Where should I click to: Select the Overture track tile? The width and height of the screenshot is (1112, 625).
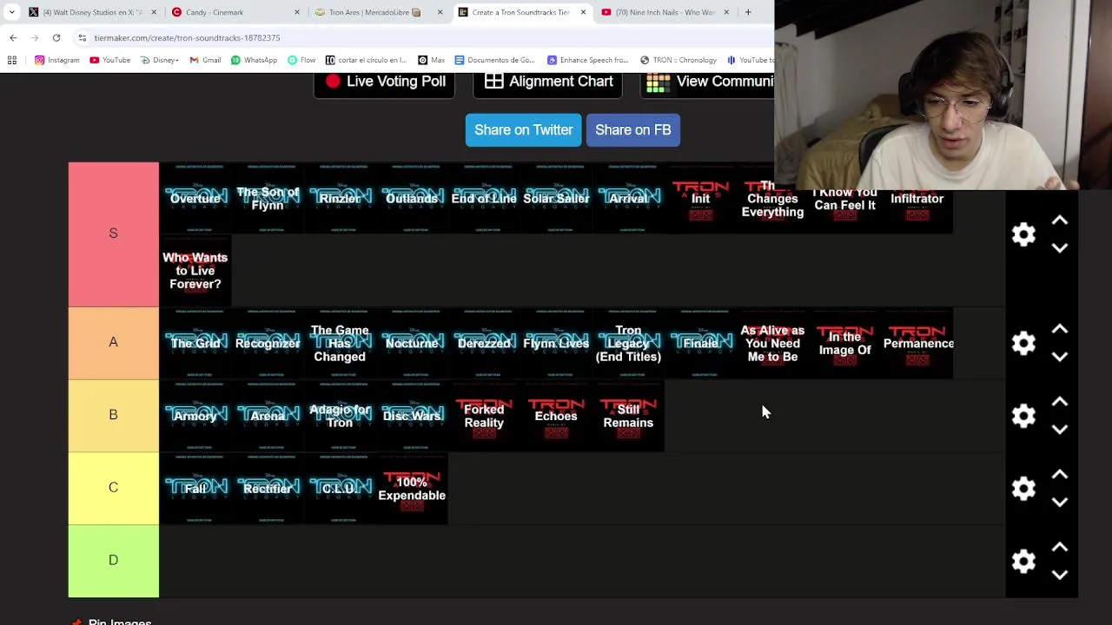[195, 198]
